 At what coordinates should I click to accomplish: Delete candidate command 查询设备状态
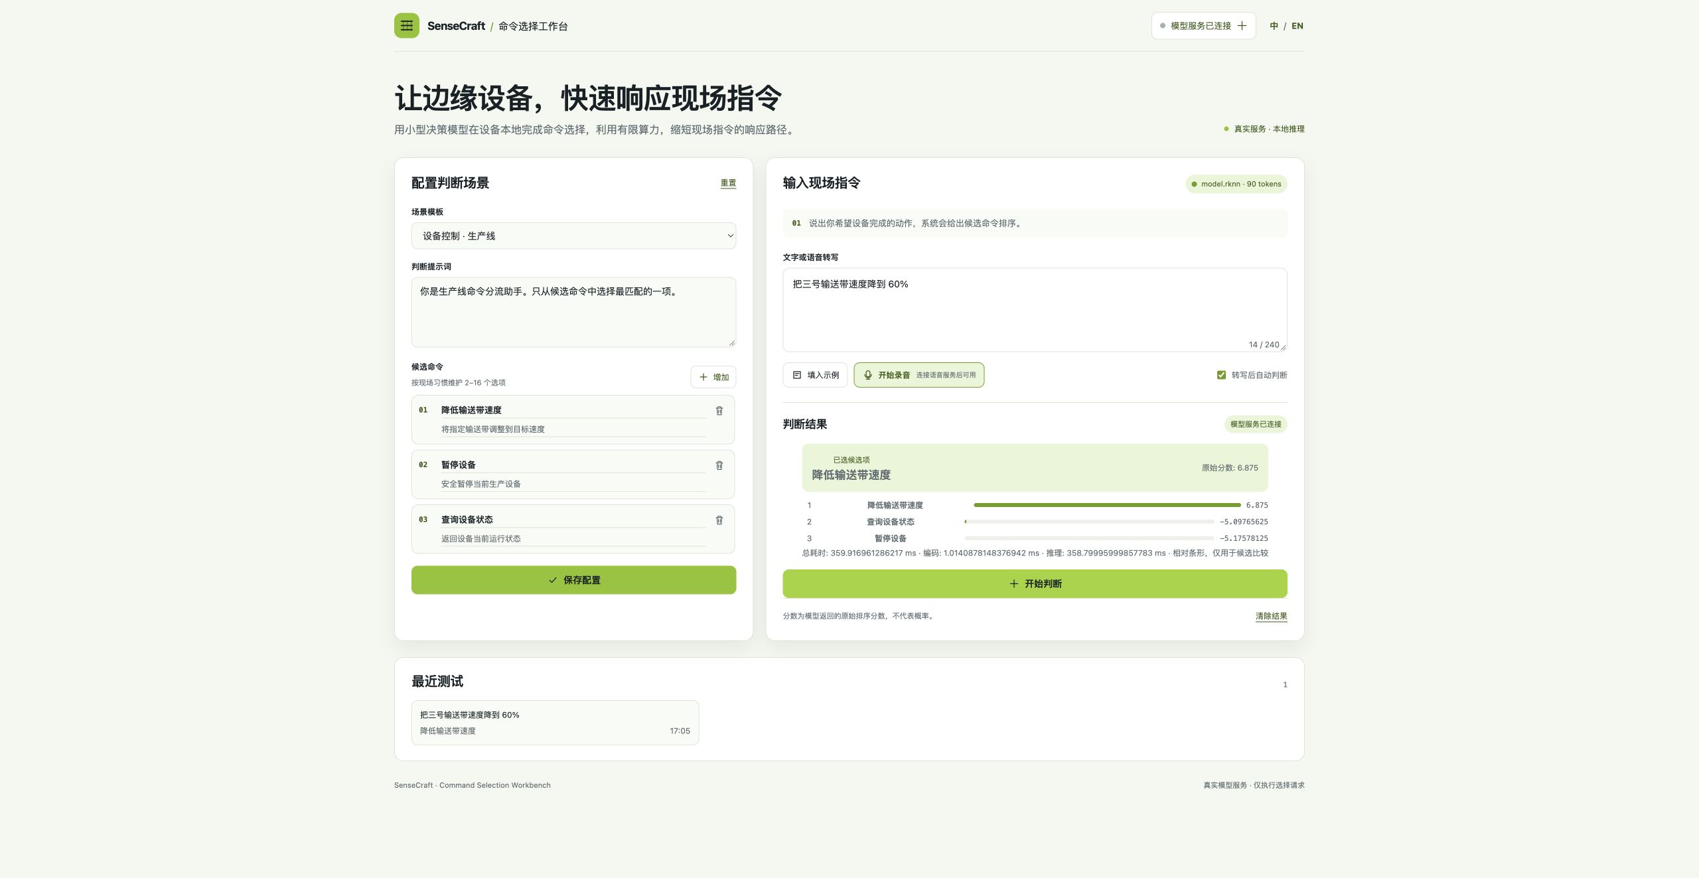coord(719,520)
